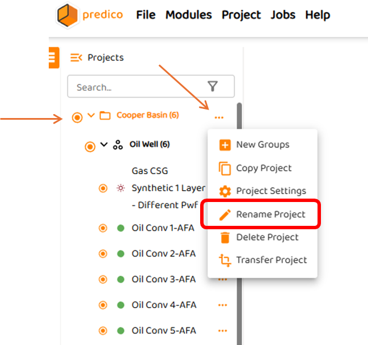Click the project Search input field
This screenshot has height=345, width=368.
pyautogui.click(x=136, y=87)
